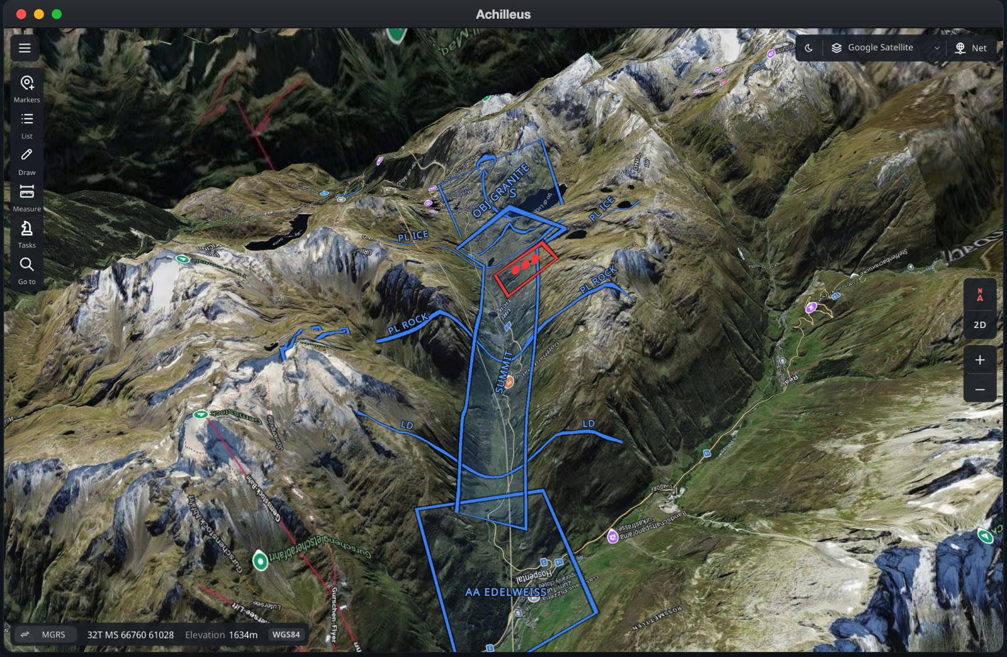1007x657 pixels.
Task: Select the Draw tool
Action: pyautogui.click(x=26, y=162)
